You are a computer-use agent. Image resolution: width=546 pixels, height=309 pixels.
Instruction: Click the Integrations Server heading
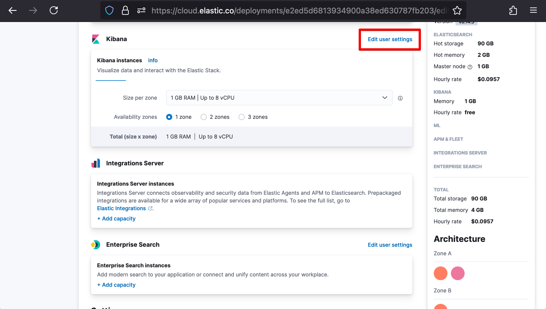[x=135, y=163]
